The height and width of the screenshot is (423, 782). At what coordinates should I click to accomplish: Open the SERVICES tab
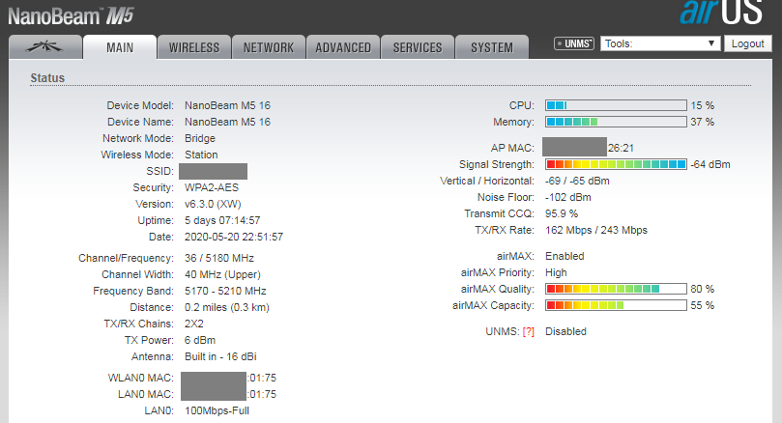418,47
